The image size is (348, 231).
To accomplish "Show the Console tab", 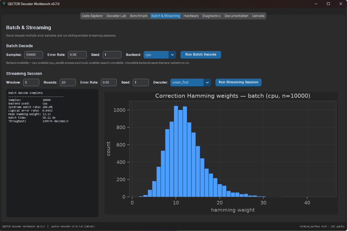I will click(x=258, y=16).
